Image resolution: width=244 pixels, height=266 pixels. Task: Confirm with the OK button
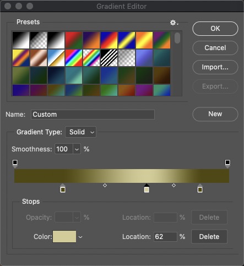point(215,29)
